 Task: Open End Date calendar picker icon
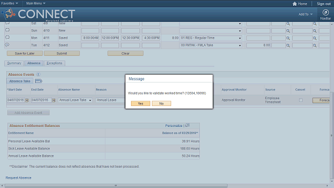54,100
